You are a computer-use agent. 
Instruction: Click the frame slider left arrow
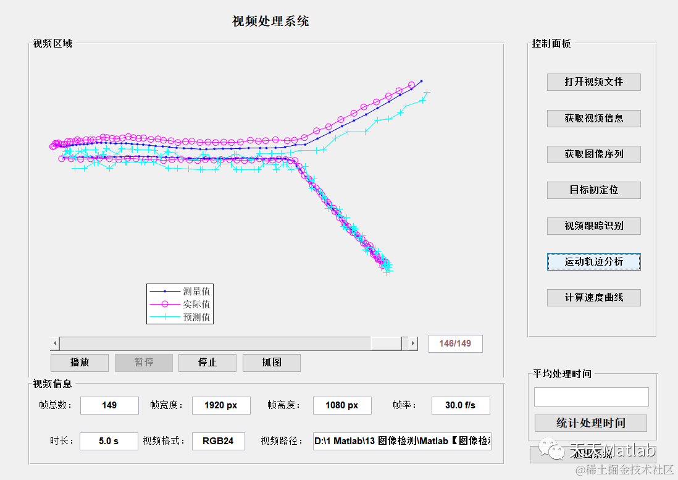click(55, 343)
